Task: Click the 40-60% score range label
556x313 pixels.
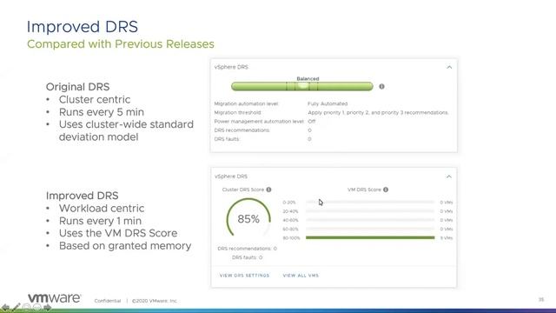Action: [290, 220]
